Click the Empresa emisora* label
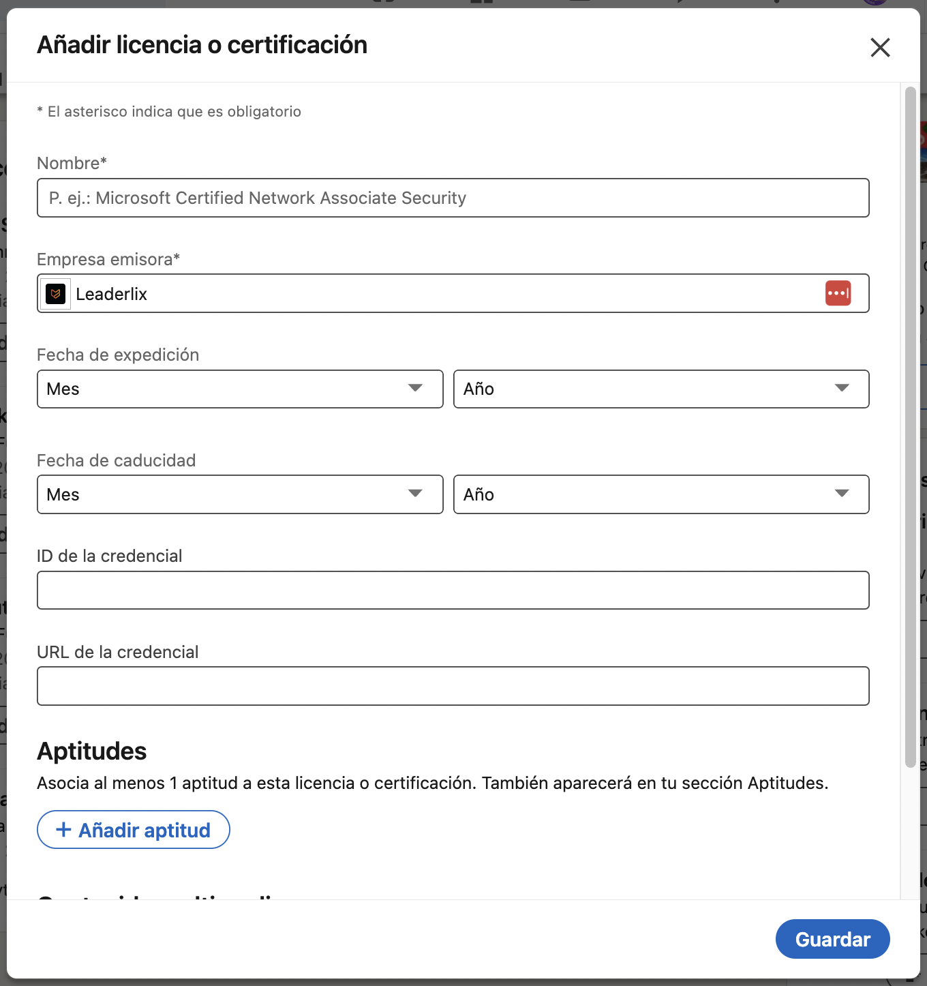Viewport: 927px width, 986px height. click(108, 260)
